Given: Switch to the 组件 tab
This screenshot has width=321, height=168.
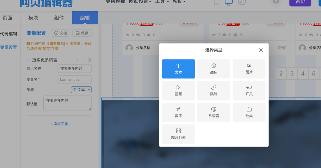Looking at the screenshot, I should point(59,18).
